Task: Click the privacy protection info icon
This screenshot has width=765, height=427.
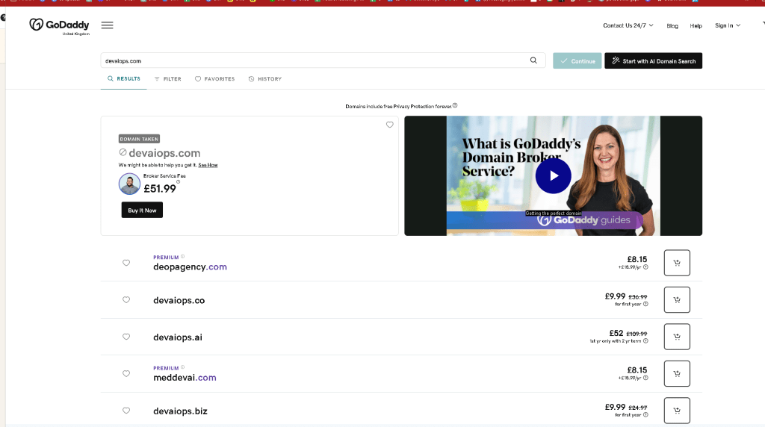Action: tap(455, 105)
